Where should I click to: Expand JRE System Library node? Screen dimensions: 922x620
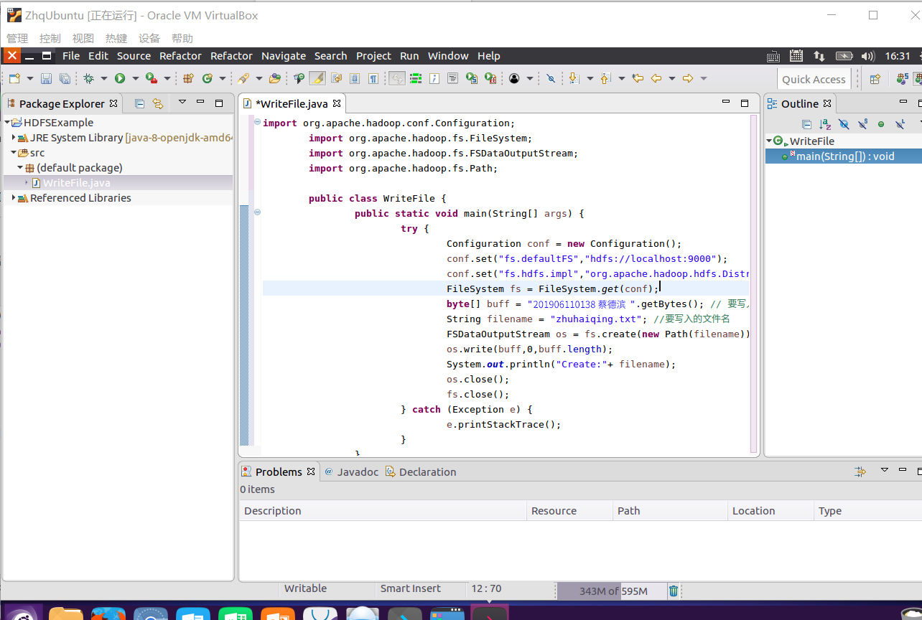coord(14,138)
